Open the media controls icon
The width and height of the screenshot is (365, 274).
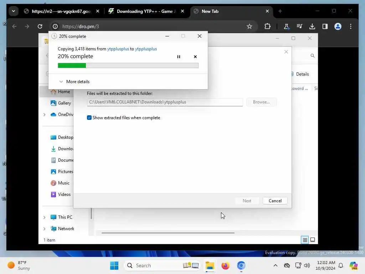pos(299,26)
